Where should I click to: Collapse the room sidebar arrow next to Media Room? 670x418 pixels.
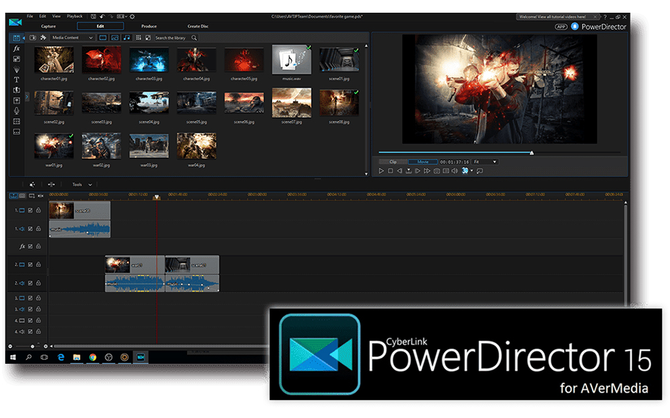pyautogui.click(x=23, y=38)
